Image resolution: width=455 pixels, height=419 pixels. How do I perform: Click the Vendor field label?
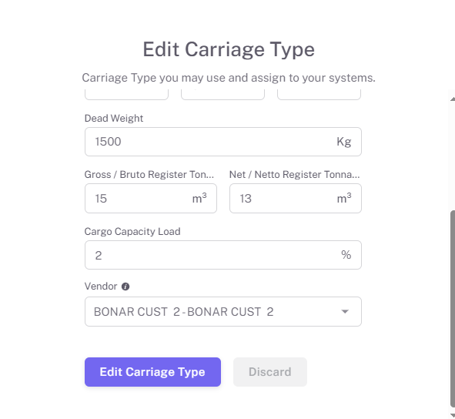101,287
